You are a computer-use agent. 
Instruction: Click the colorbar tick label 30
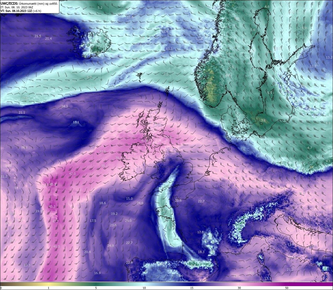tap(239, 288)
